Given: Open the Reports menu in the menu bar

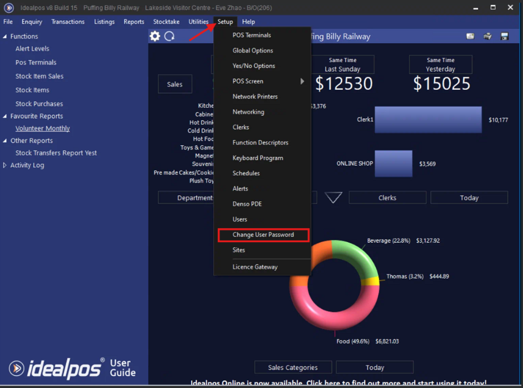Looking at the screenshot, I should pos(134,22).
